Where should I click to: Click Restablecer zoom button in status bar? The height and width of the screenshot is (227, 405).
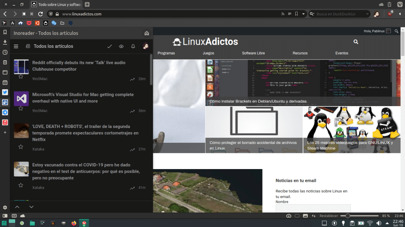click(x=329, y=216)
